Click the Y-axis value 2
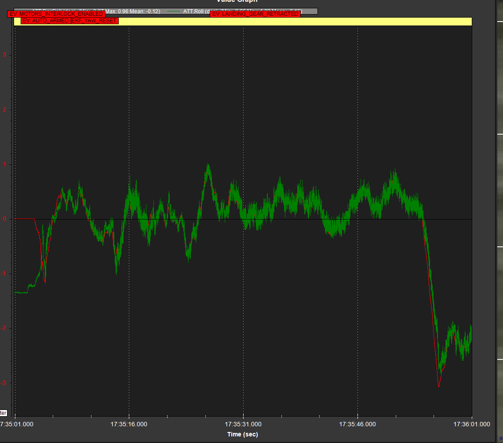 pyautogui.click(x=4, y=110)
